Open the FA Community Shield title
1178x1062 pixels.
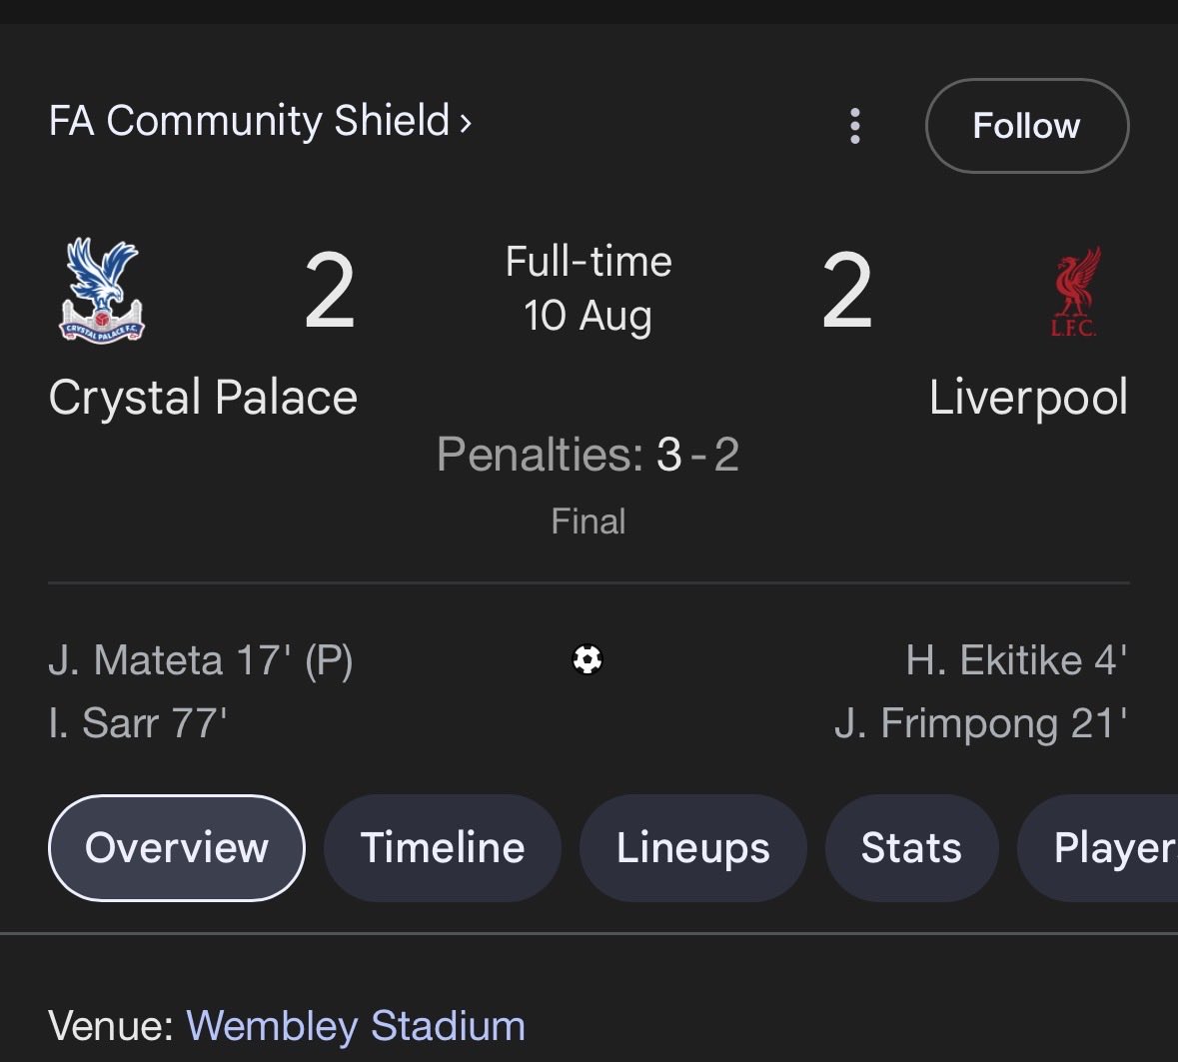tap(250, 121)
